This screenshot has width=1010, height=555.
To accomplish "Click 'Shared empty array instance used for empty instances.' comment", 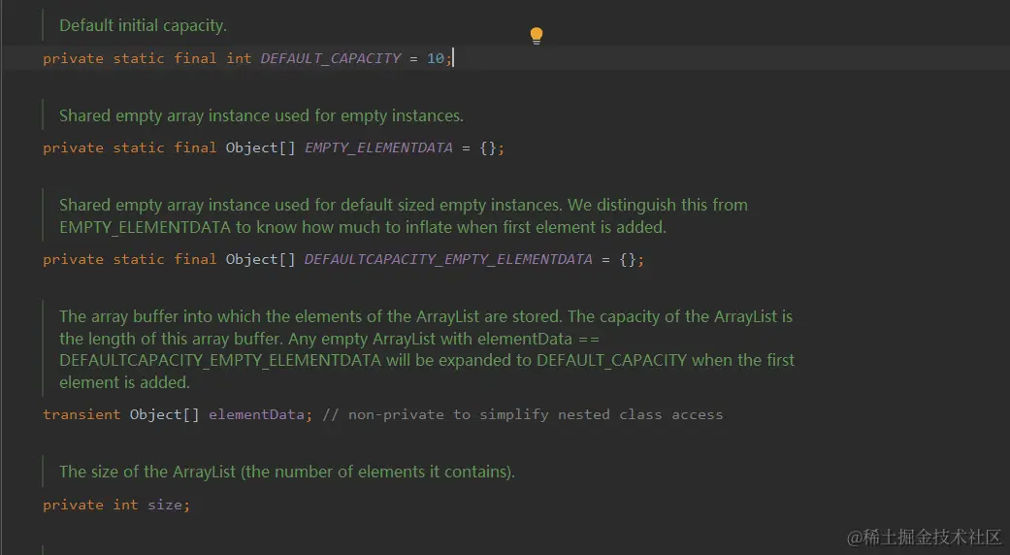I will tap(262, 115).
